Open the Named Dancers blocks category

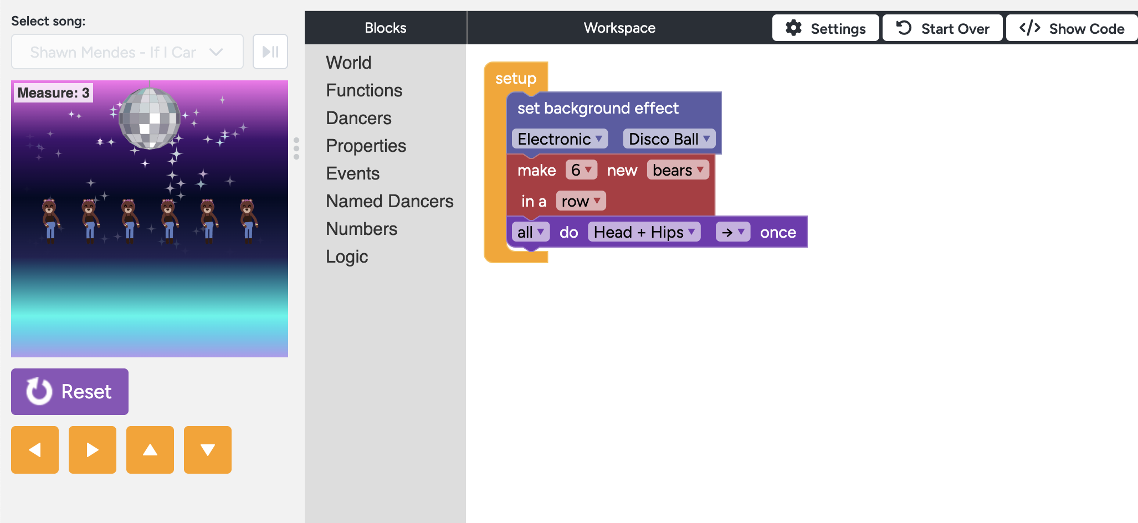[389, 201]
